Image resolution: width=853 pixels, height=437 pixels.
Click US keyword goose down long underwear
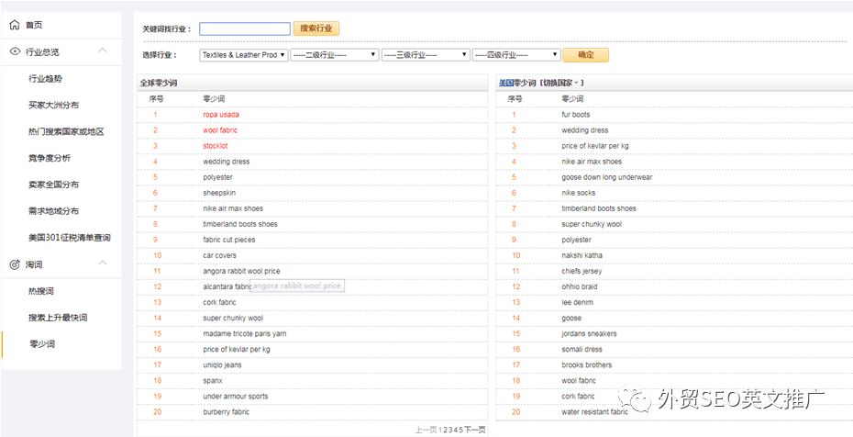(x=607, y=177)
